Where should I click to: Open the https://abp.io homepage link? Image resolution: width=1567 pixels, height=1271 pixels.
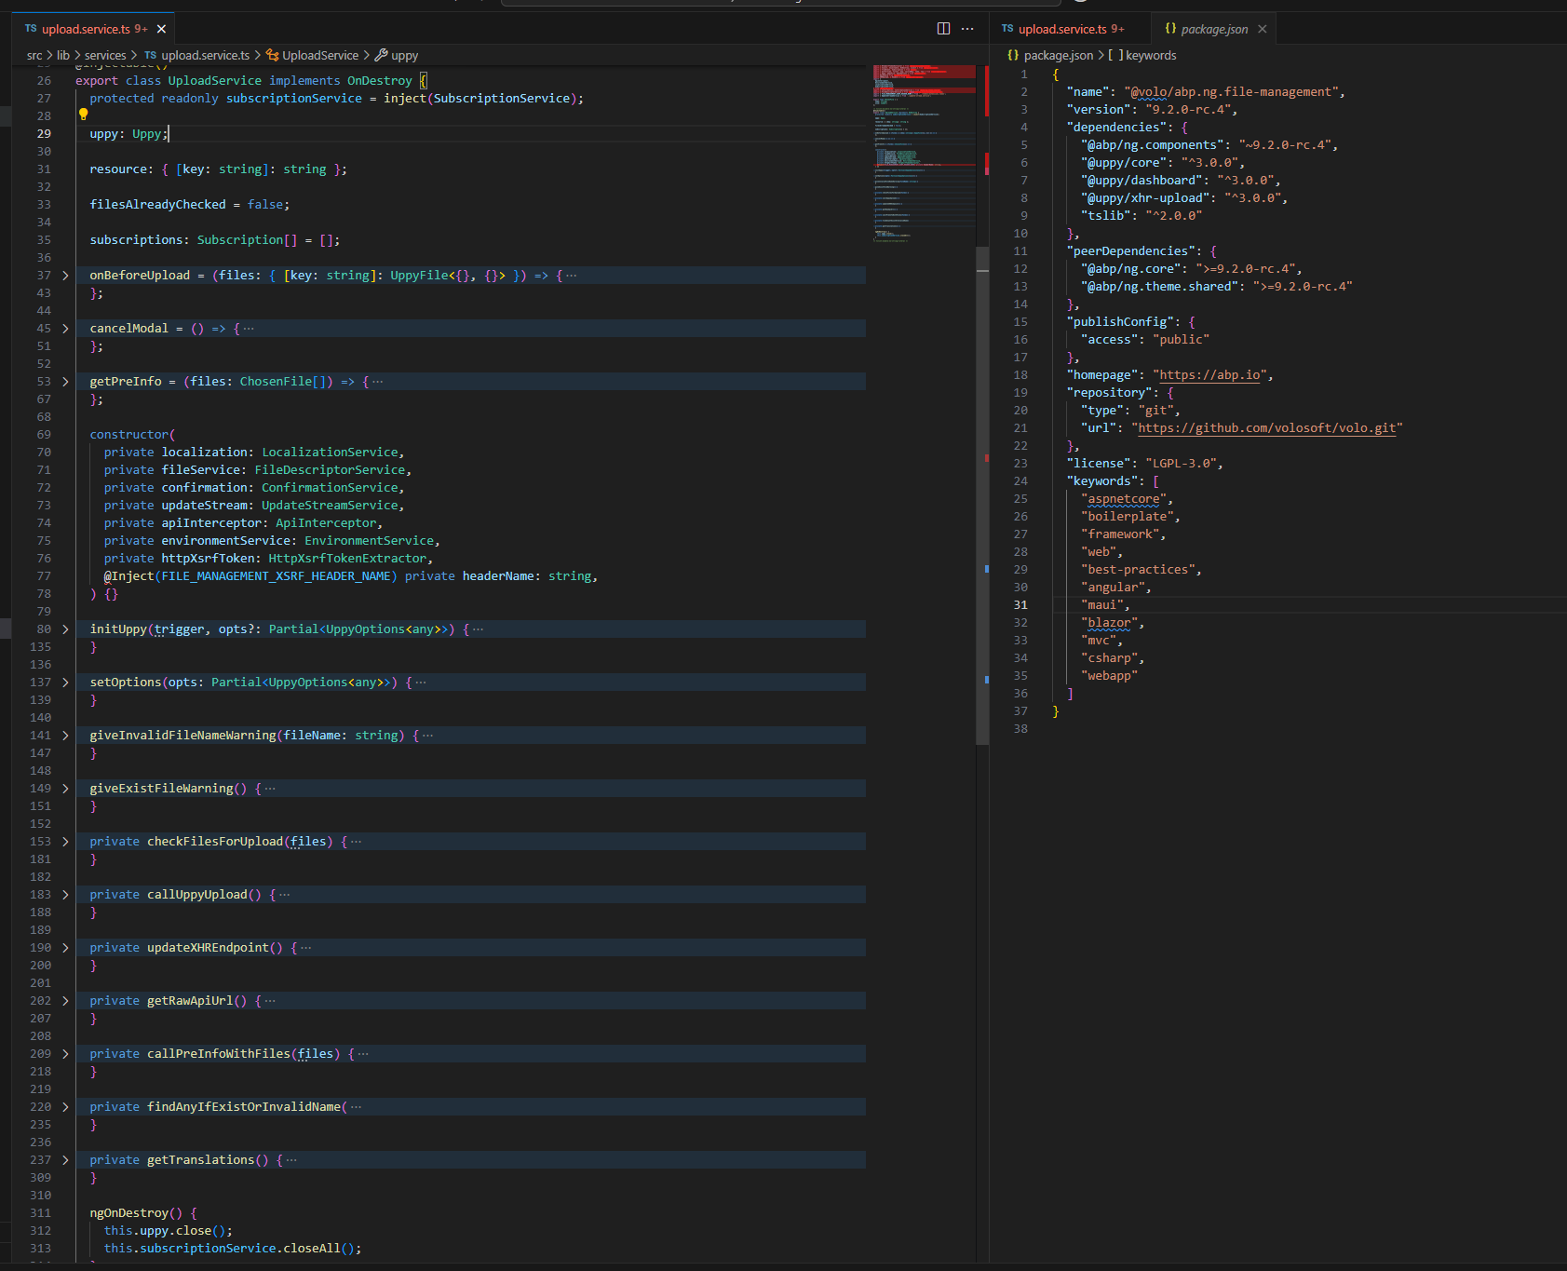pyautogui.click(x=1209, y=375)
